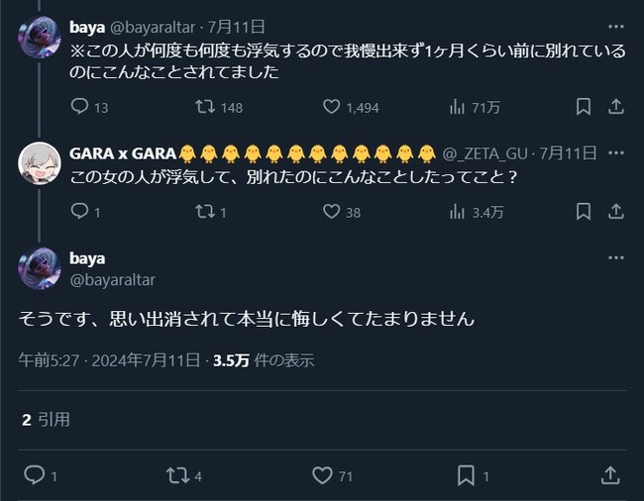Open timestamp 午前5:27 · 2024年7月11日

[x=107, y=360]
